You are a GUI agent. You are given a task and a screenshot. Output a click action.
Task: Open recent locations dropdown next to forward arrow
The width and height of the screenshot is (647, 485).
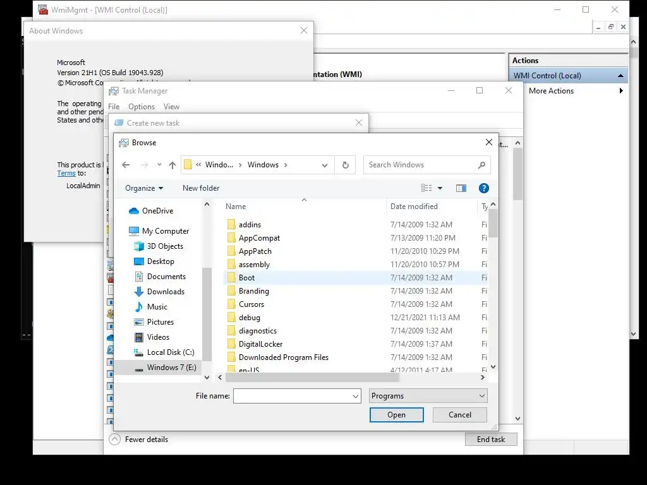coord(159,165)
